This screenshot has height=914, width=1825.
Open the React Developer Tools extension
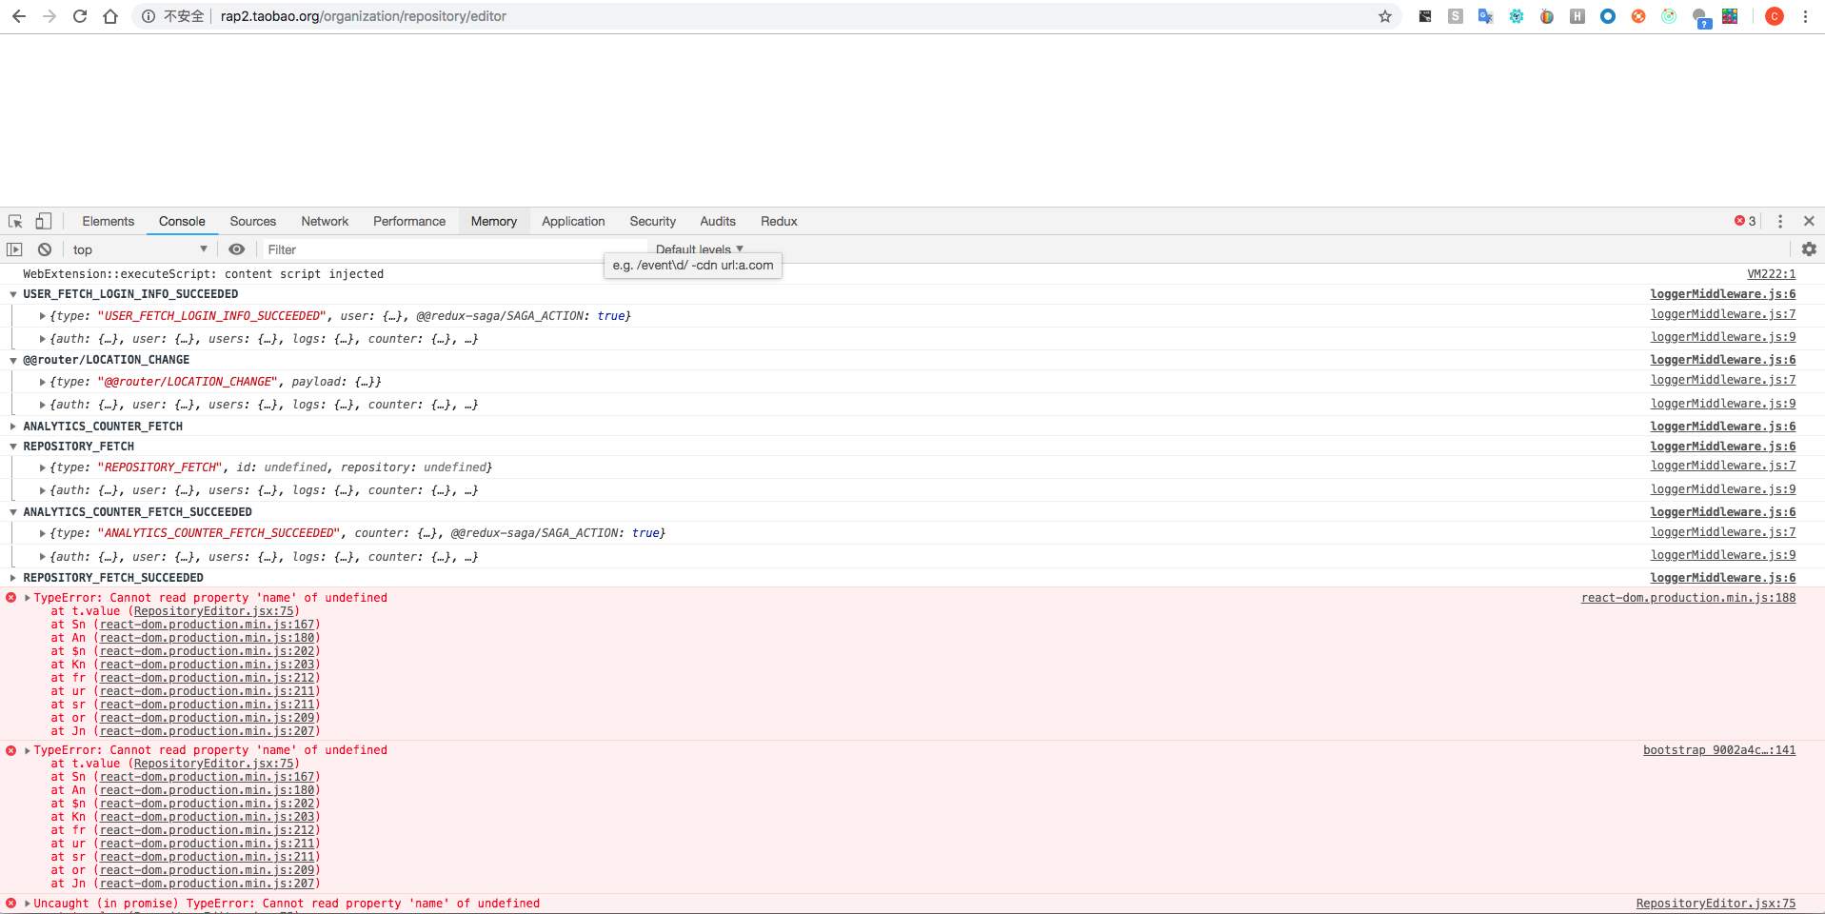click(x=1517, y=16)
